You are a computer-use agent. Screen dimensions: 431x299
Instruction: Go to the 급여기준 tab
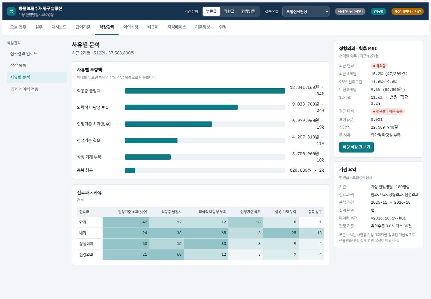coord(83,27)
